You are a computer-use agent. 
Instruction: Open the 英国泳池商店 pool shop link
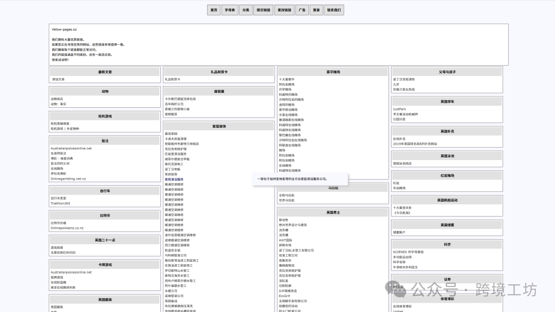point(402,163)
